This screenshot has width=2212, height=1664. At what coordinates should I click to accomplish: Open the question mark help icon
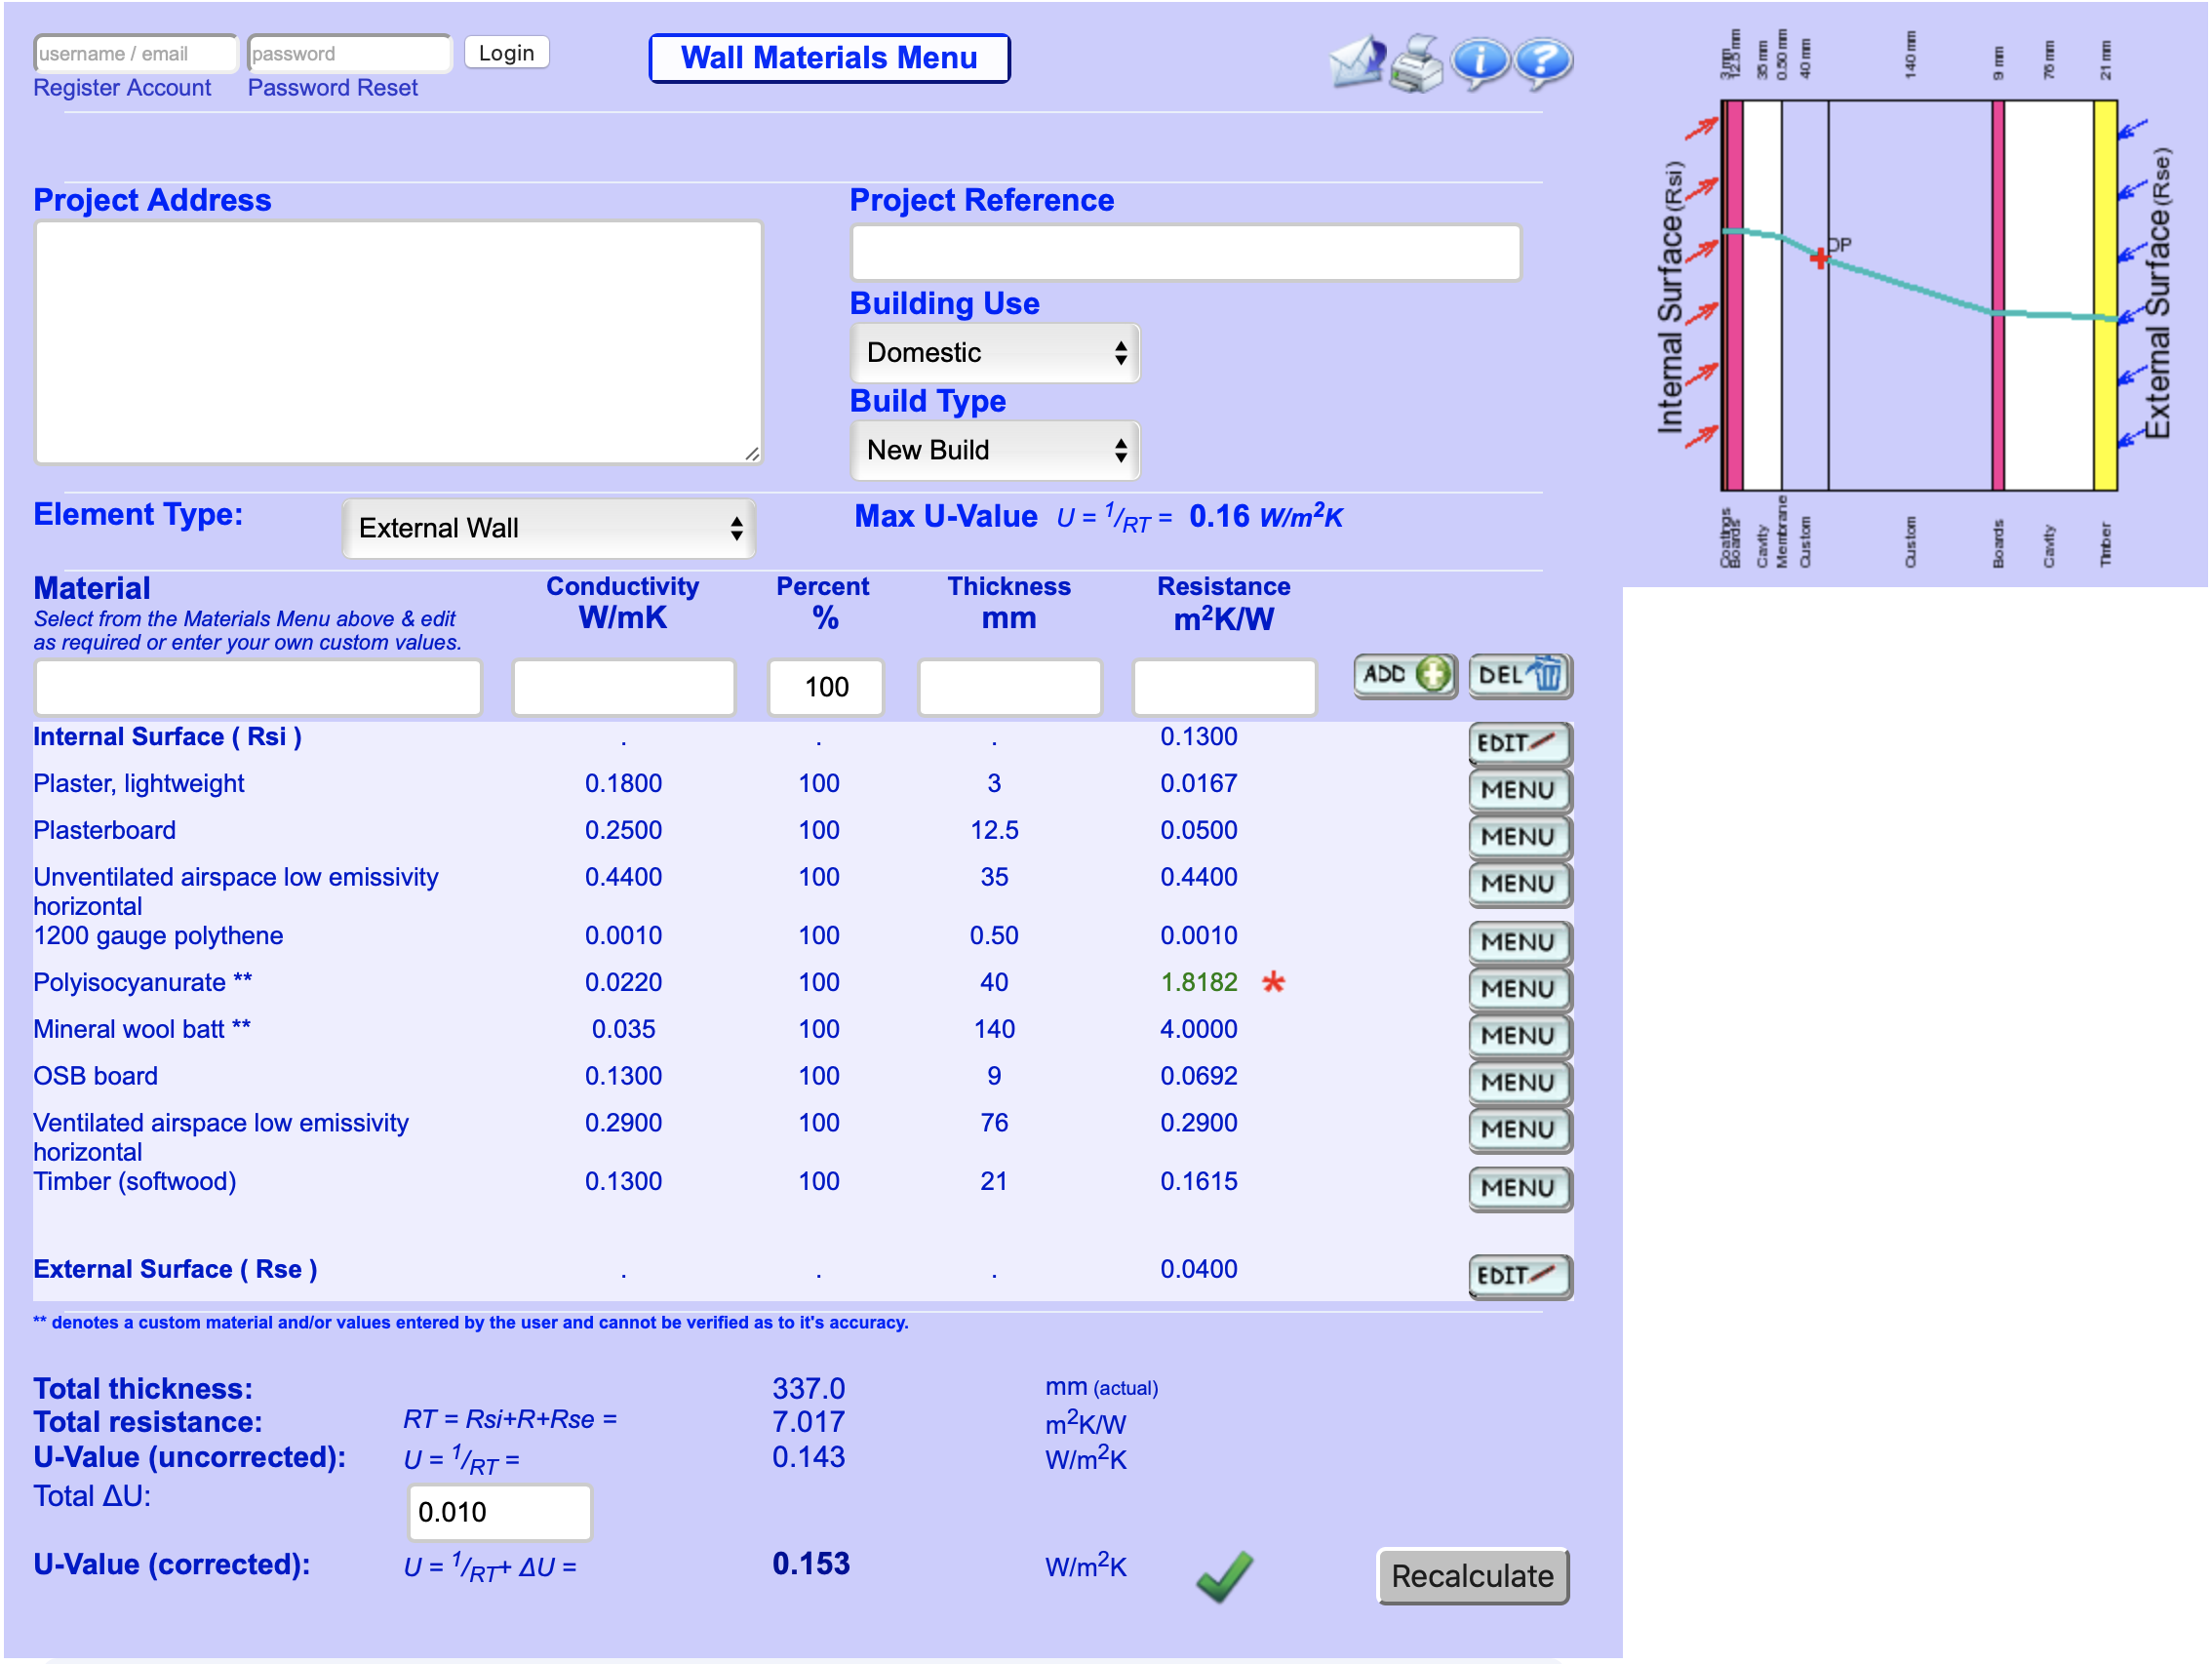tap(1543, 63)
